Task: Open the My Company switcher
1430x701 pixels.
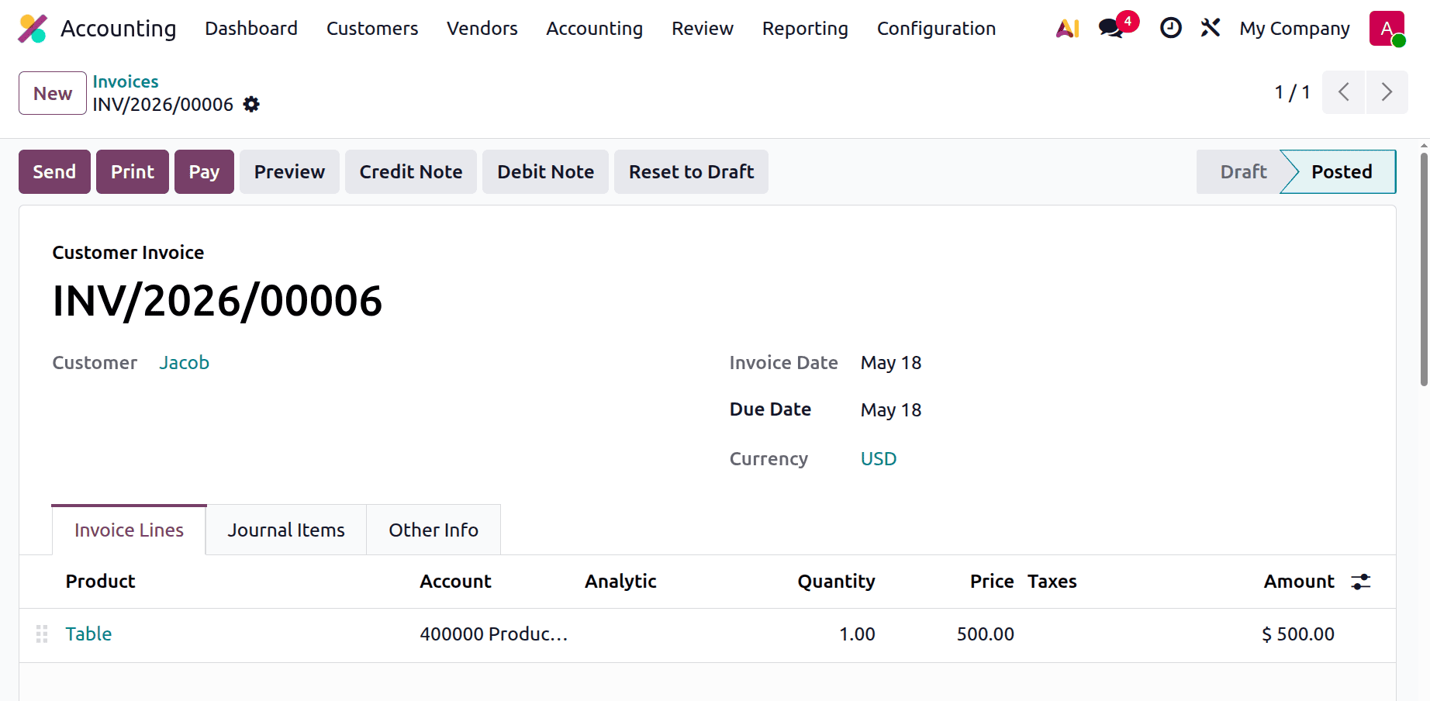Action: tap(1294, 29)
